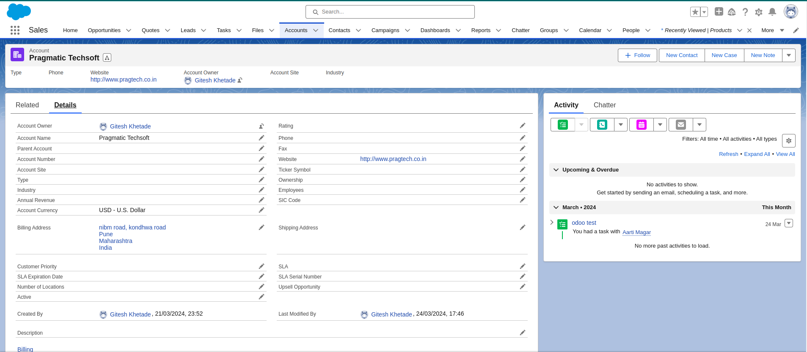Click the New Contact button

(682, 55)
